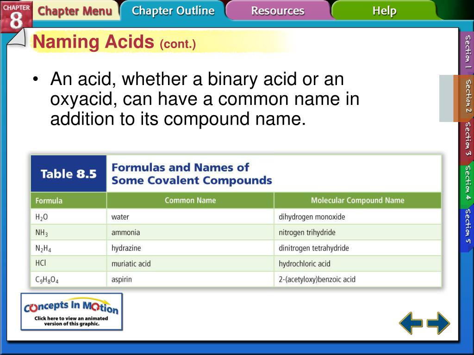Select the C9H8O4 formula cell
This screenshot has width=474, height=355.
(x=69, y=279)
